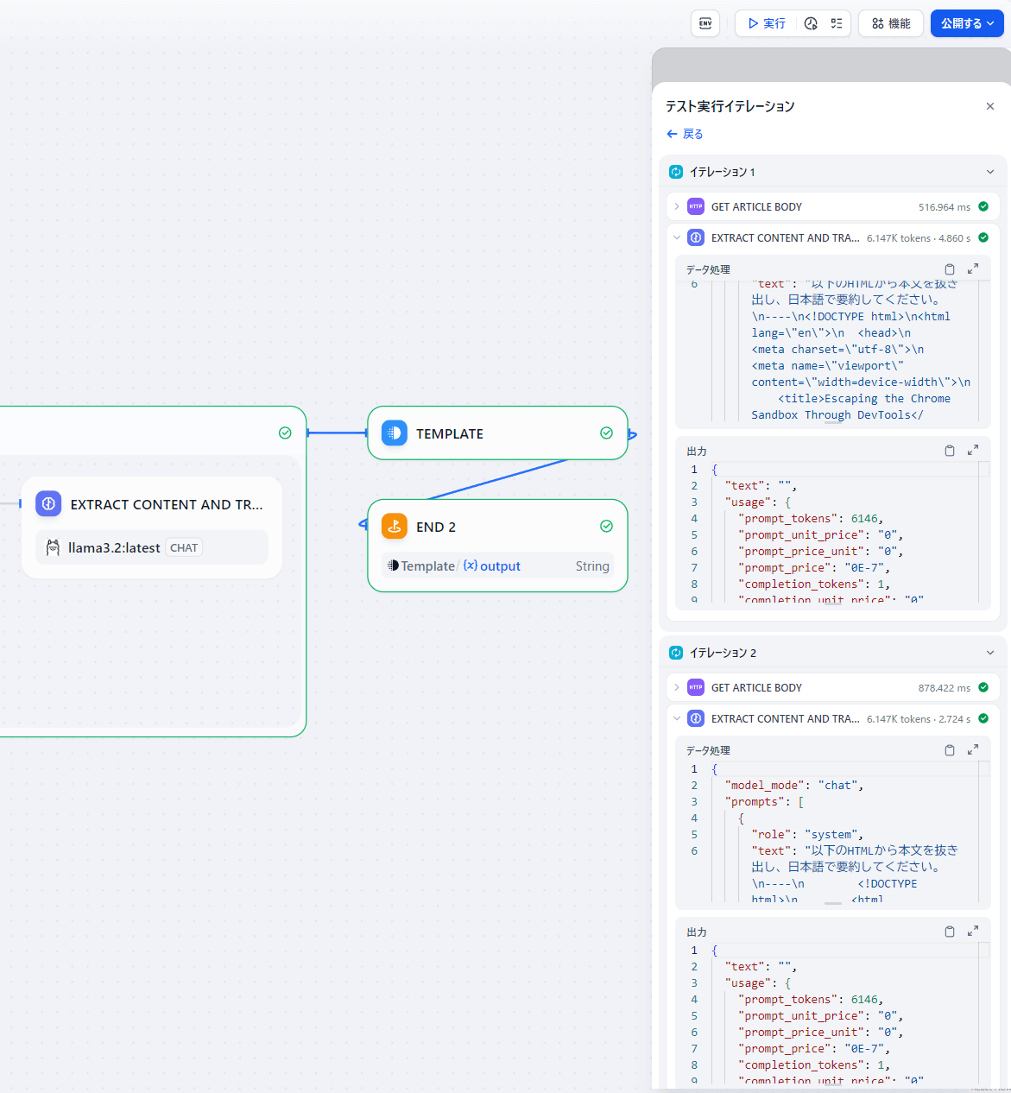Select EXTRACT CONTENT AND TR... node on canvas
The height and width of the screenshot is (1093, 1011).
152,528
